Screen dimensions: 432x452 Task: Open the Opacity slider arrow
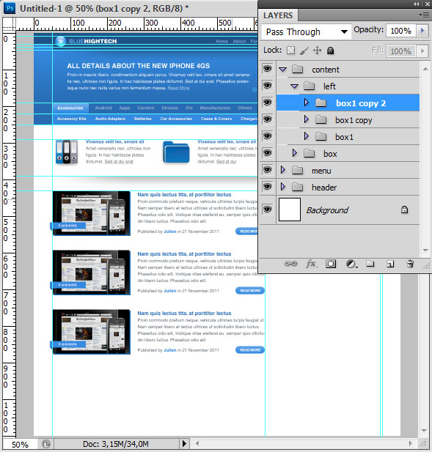pos(422,30)
